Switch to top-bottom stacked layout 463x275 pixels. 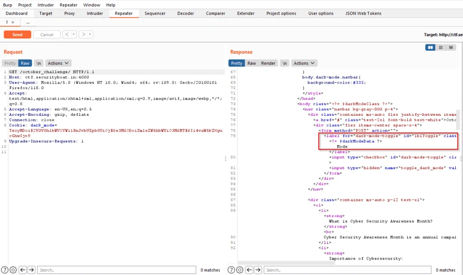(440, 47)
